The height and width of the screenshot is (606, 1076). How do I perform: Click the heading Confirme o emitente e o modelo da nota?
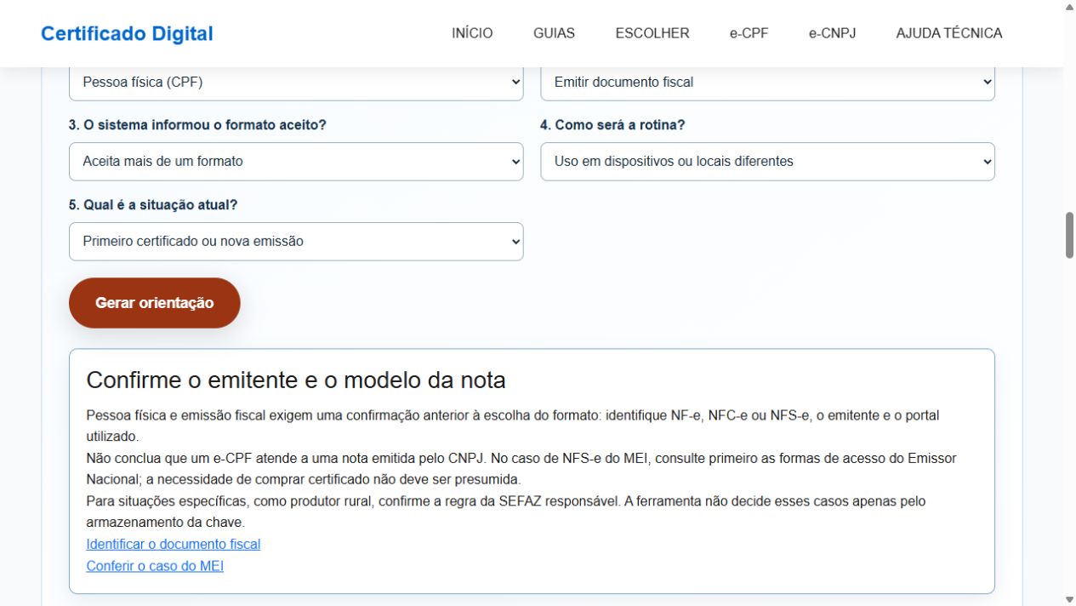tap(296, 380)
